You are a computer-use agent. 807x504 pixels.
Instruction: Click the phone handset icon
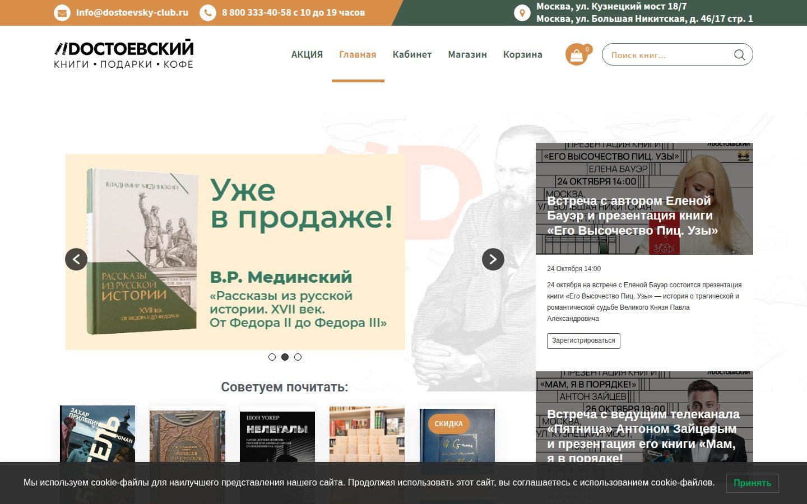208,12
